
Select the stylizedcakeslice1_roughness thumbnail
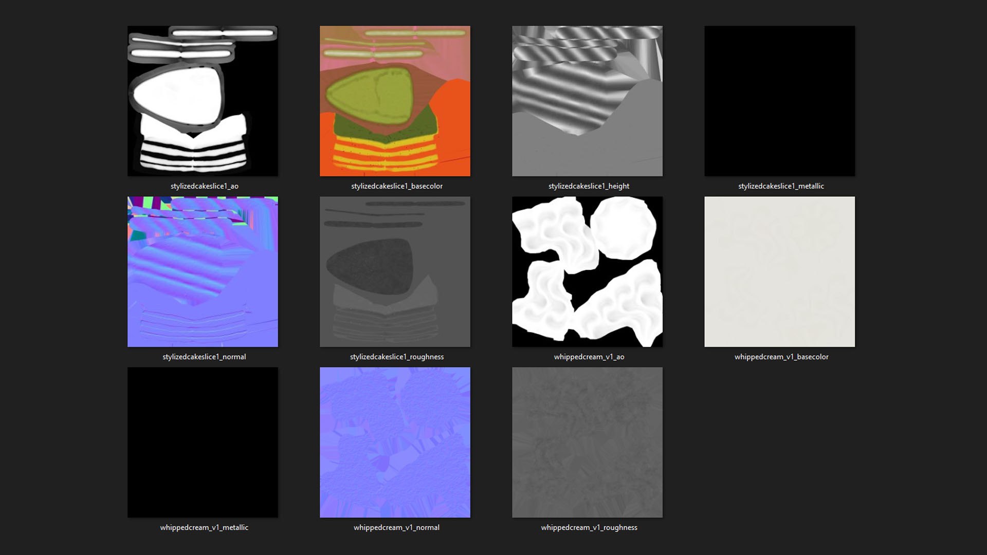point(395,272)
